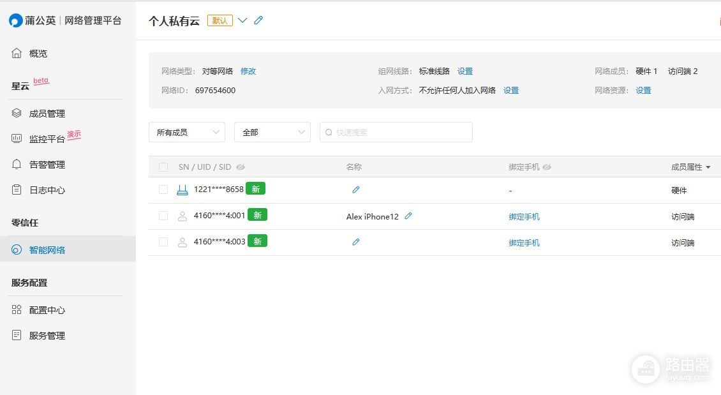Click the 告警管理 bell icon

click(17, 164)
